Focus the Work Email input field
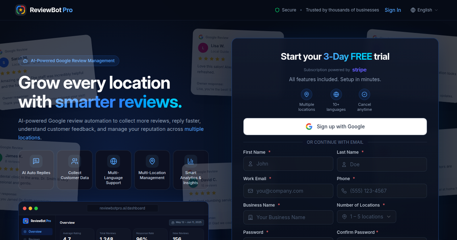 [x=288, y=191]
